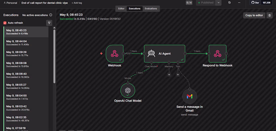Select execution May 9, 08:08:08
276x131 pixels.
click(x=26, y=64)
